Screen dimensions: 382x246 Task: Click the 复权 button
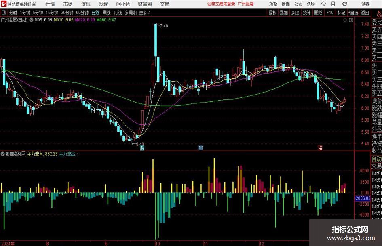[x=272, y=13]
